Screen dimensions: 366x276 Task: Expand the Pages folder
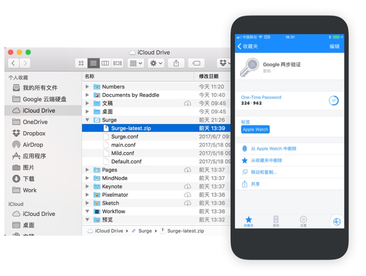[87, 170]
